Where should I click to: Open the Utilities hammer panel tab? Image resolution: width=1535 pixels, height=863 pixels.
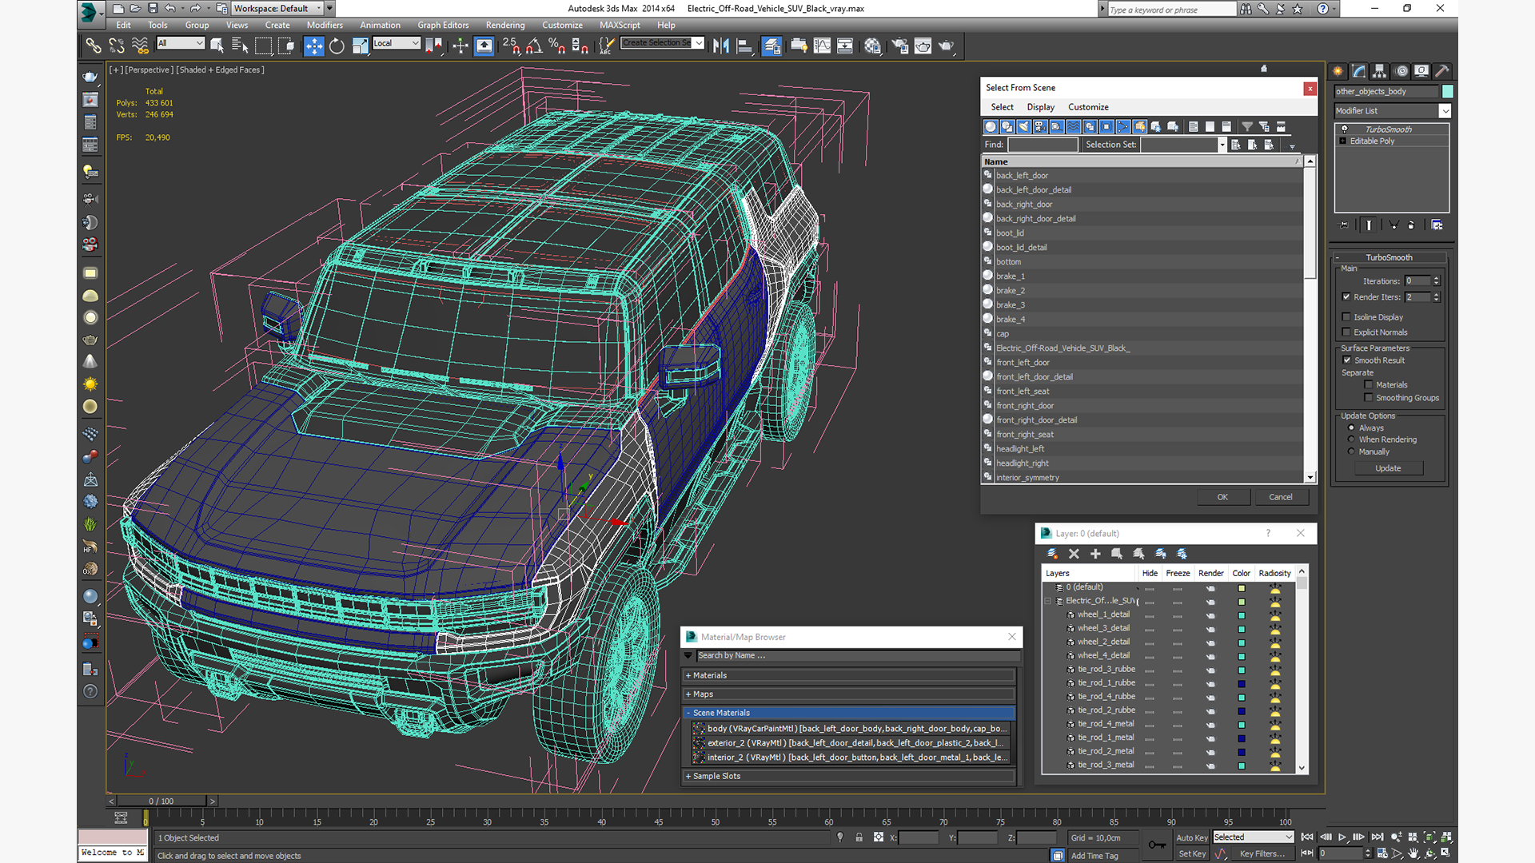click(x=1442, y=71)
